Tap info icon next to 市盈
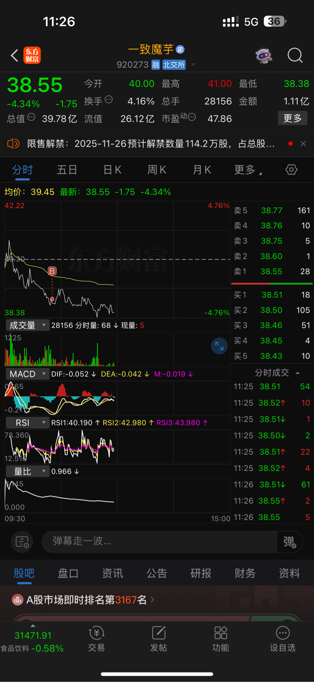 pos(192,118)
